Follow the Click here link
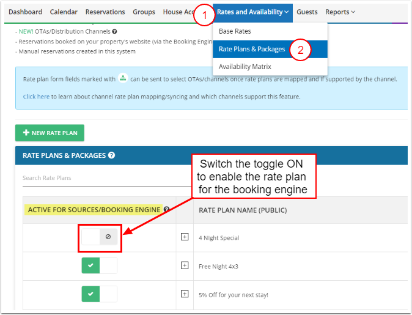 36,97
